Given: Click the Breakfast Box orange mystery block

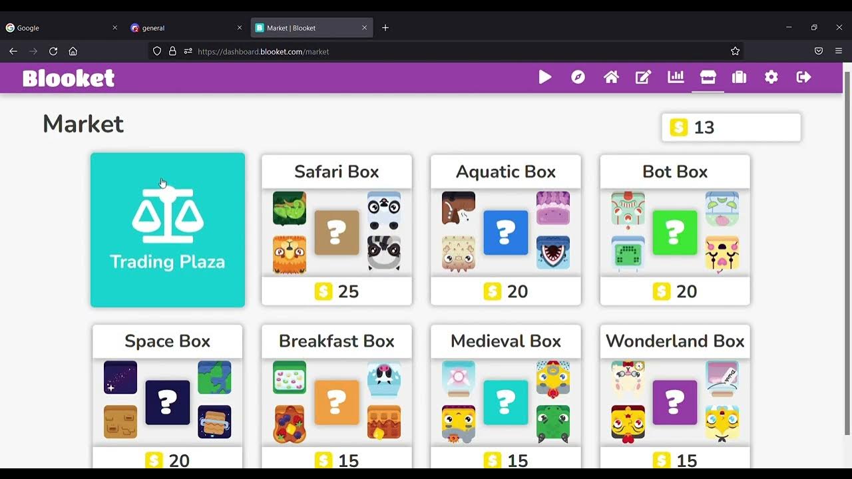Looking at the screenshot, I should [337, 402].
